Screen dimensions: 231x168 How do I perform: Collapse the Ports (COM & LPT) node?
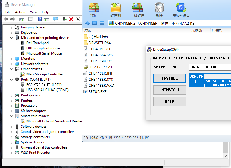[12, 80]
